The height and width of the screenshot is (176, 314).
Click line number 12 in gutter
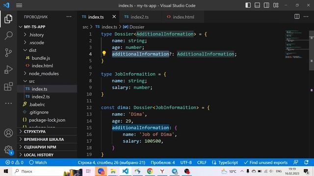89,108
